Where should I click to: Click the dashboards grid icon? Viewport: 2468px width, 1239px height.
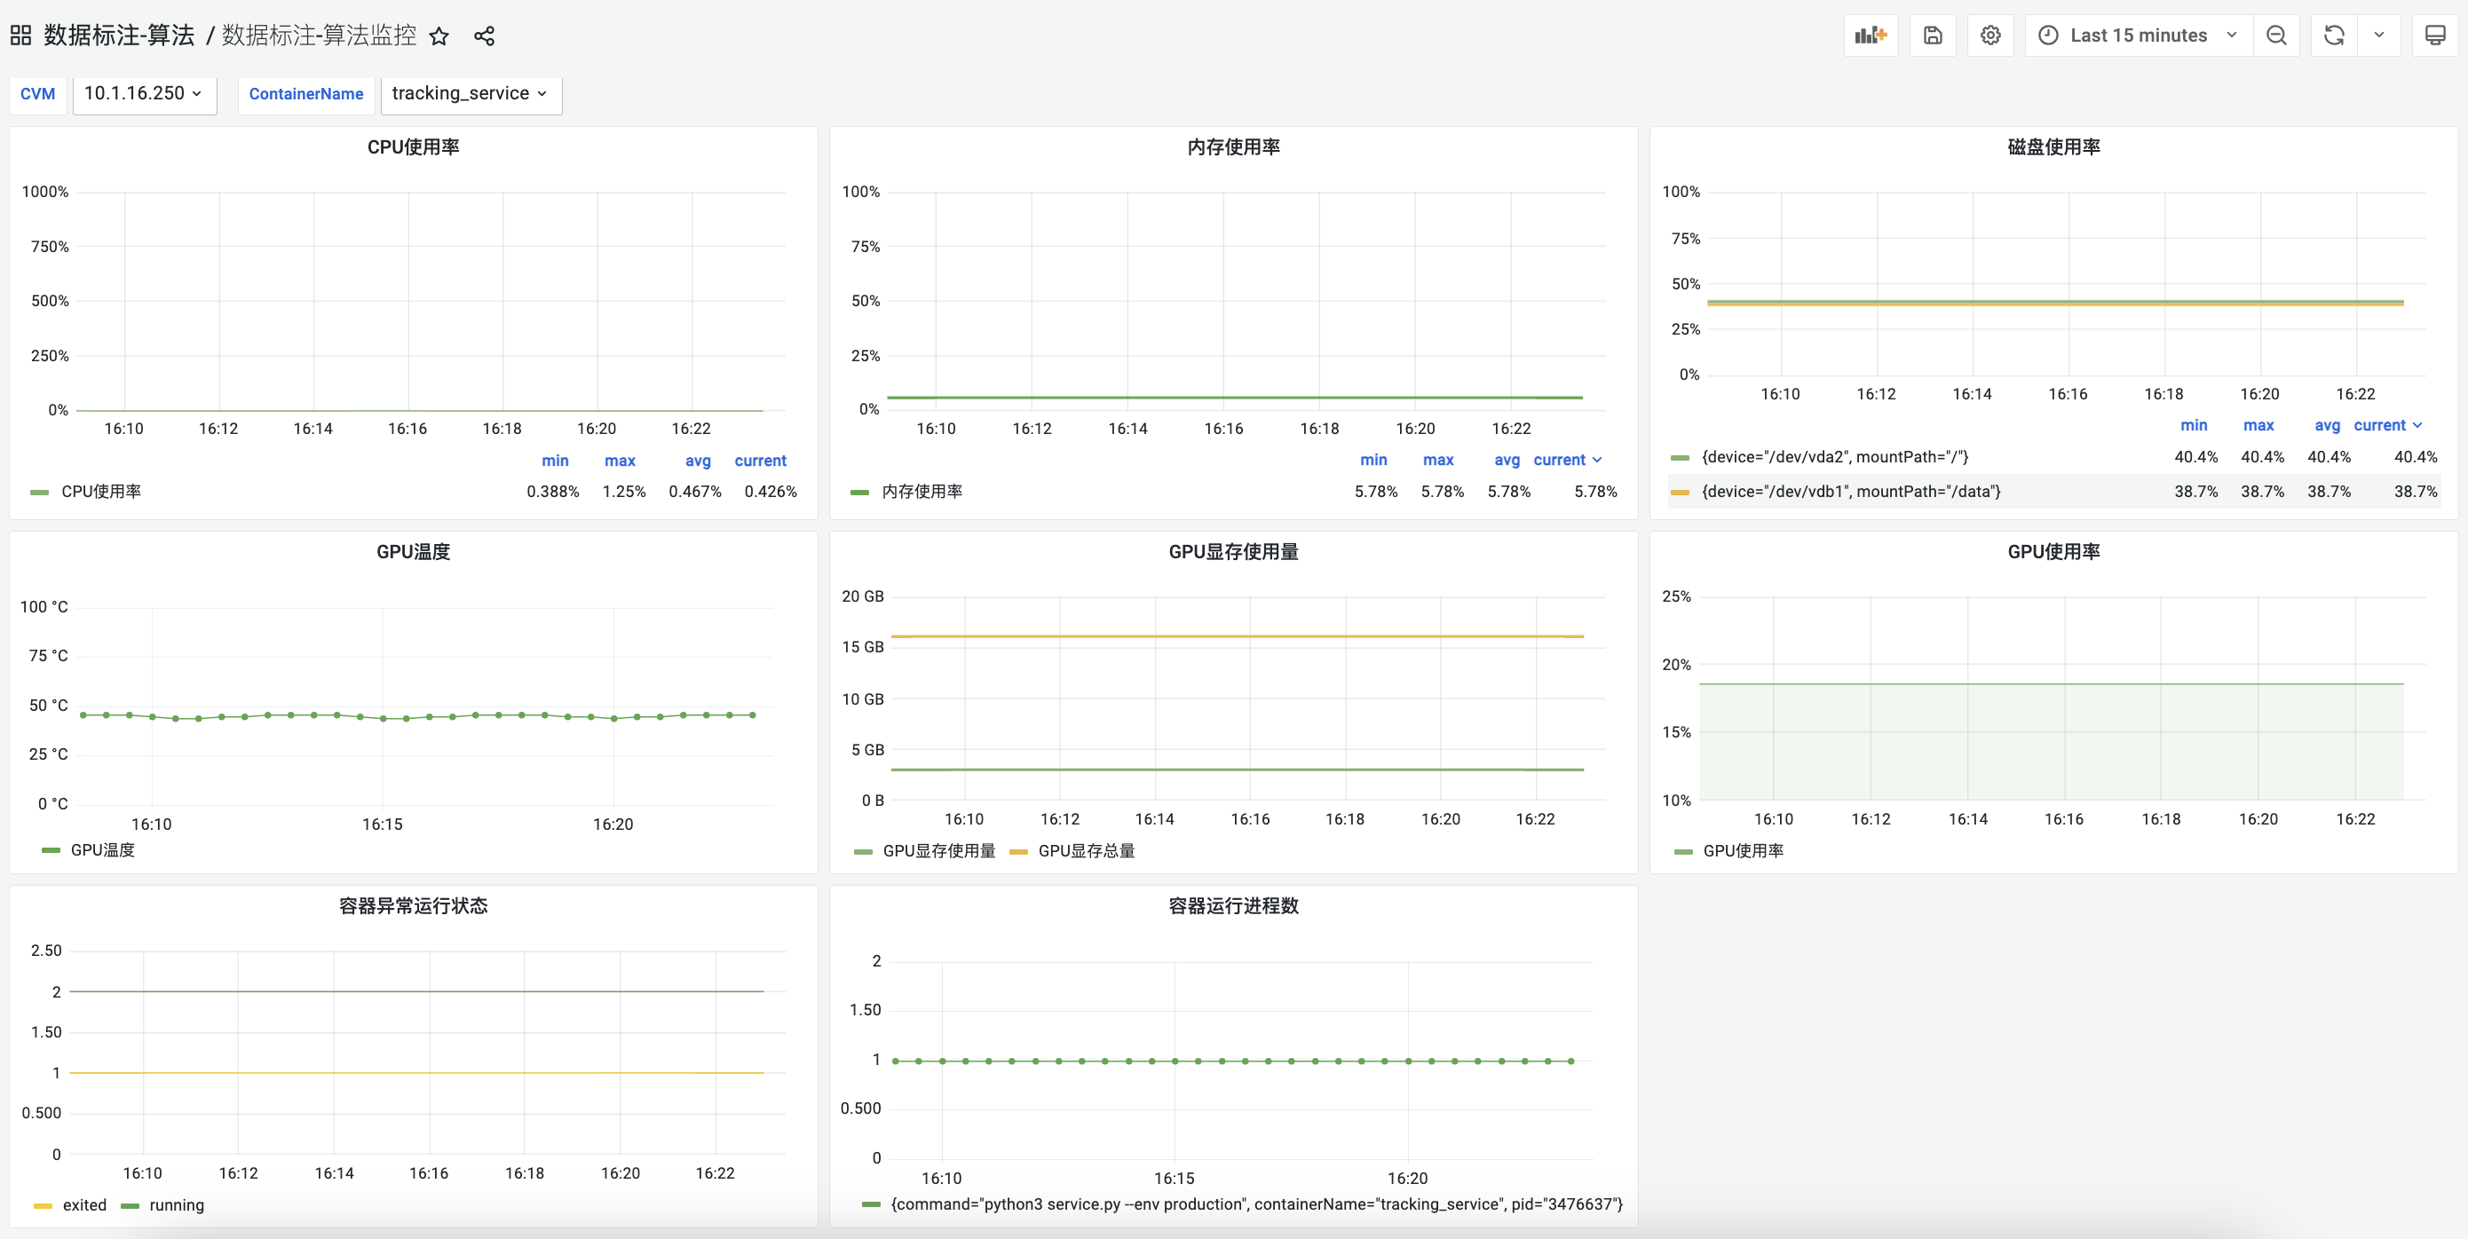(20, 36)
